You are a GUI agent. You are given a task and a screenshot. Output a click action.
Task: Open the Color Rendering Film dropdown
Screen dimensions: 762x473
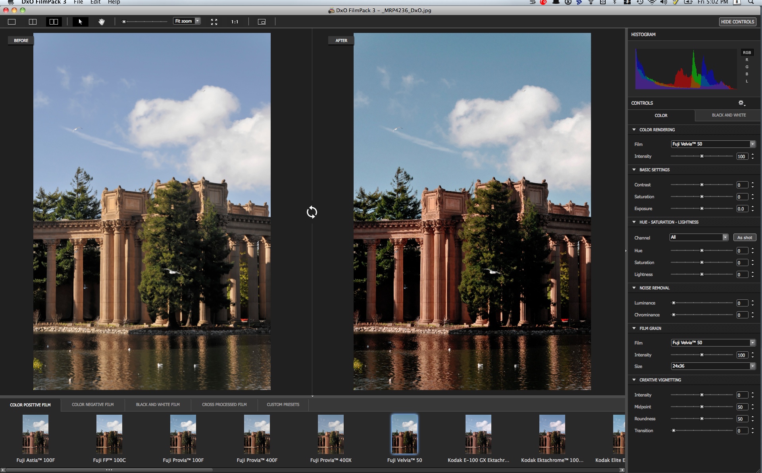713,144
